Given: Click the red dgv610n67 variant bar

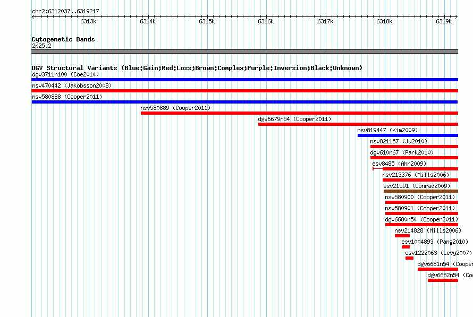Looking at the screenshot, I should (x=414, y=158).
